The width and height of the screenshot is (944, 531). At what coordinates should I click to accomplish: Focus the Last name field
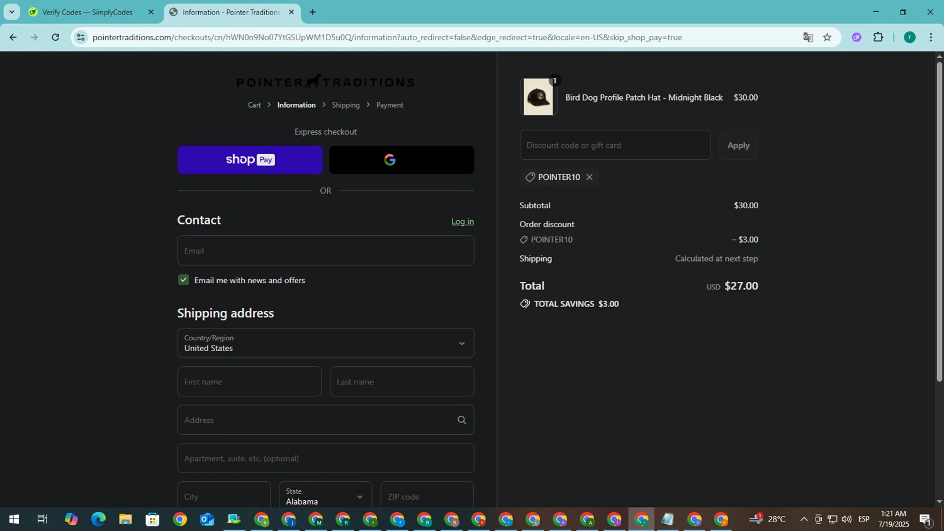tap(402, 381)
